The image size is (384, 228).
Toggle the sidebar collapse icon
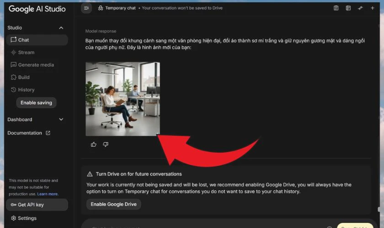point(86,8)
